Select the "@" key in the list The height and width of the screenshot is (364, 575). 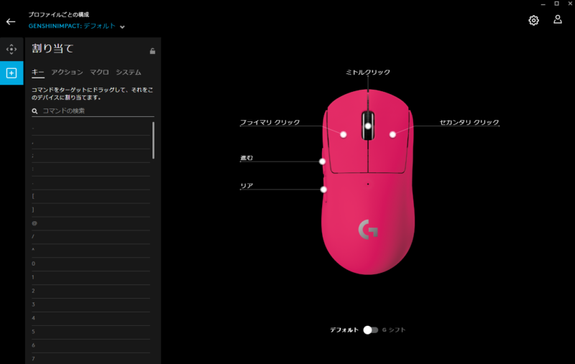pyautogui.click(x=91, y=223)
